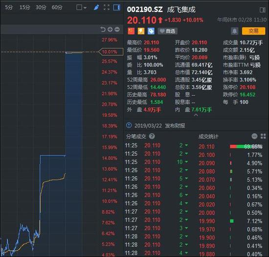Toggle 自选 watchlist favorite

pos(167,31)
